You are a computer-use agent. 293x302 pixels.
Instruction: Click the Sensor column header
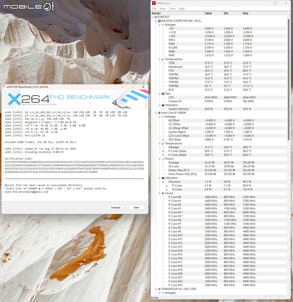pyautogui.click(x=177, y=13)
